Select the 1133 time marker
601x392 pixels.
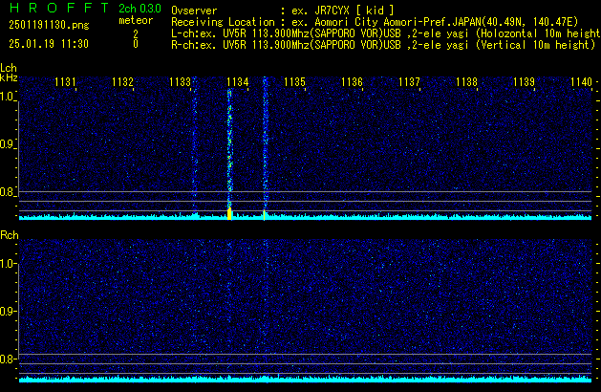coord(180,82)
